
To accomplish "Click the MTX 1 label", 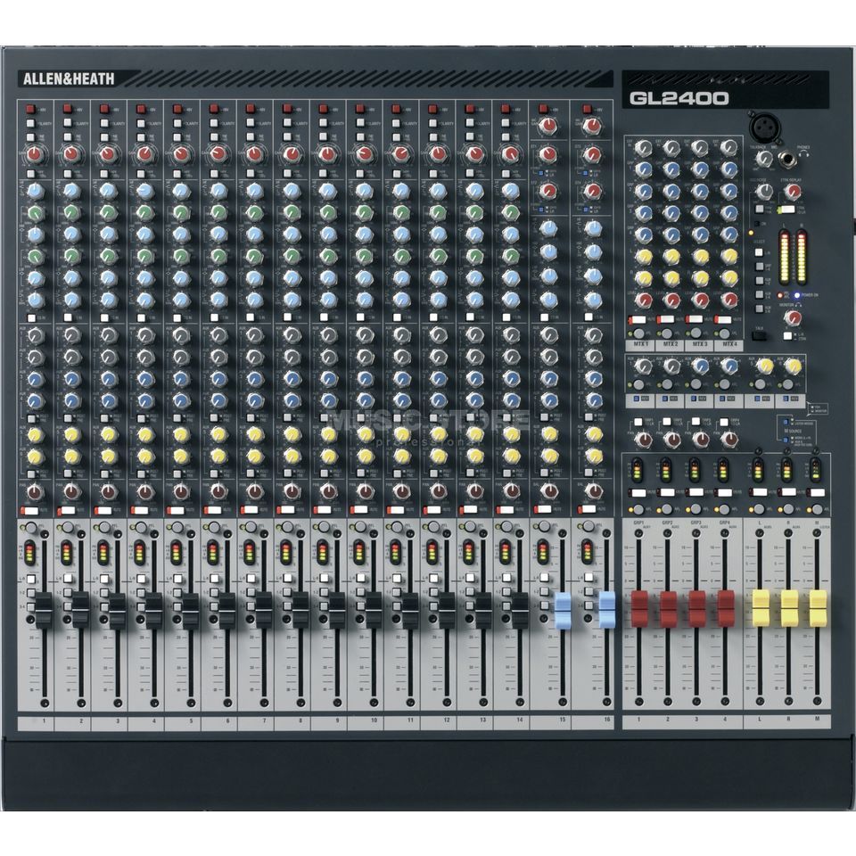I will point(641,344).
